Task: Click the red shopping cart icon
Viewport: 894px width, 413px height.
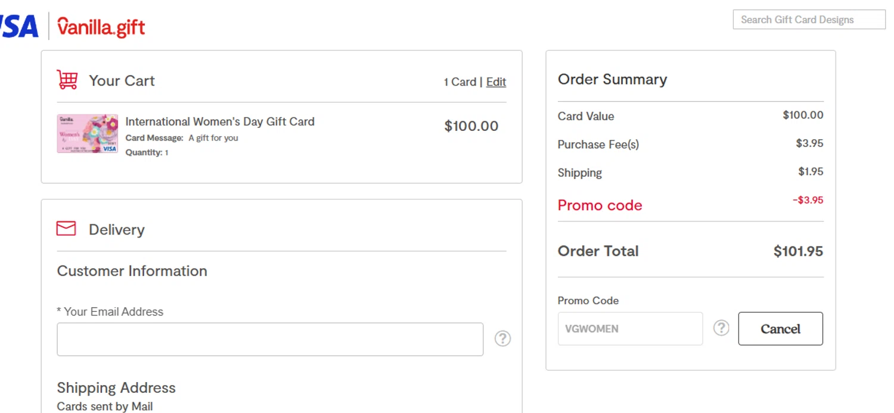Action: click(x=67, y=80)
